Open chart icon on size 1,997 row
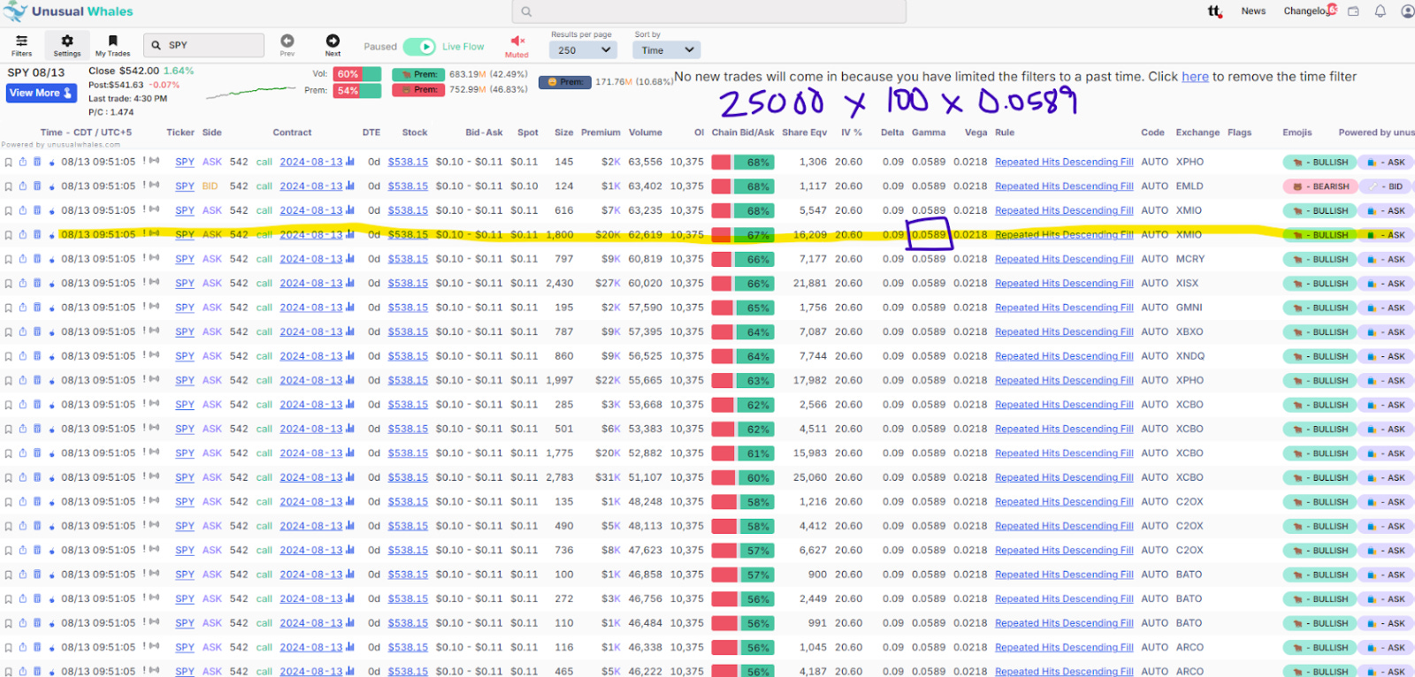The image size is (1415, 677). pos(350,381)
